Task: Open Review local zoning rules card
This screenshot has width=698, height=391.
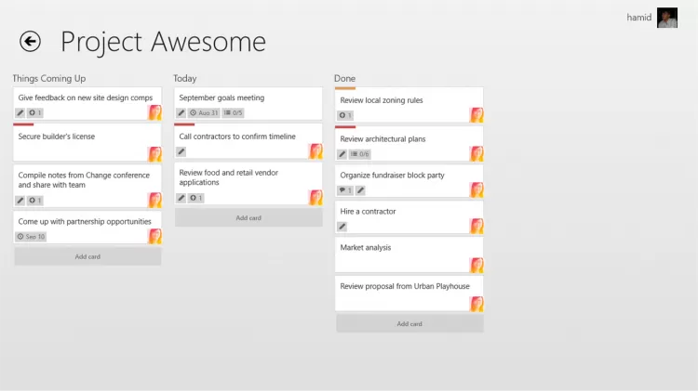Action: 409,105
